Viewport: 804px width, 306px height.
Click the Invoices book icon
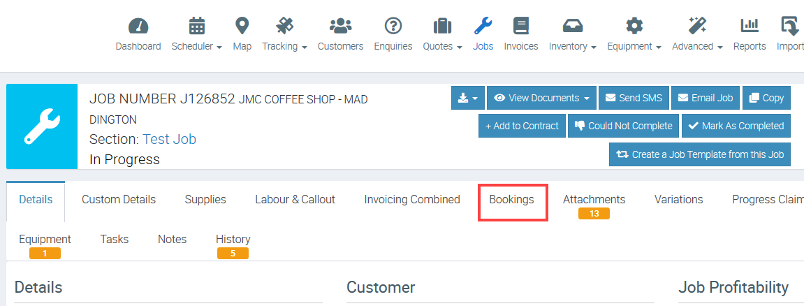coord(521,27)
